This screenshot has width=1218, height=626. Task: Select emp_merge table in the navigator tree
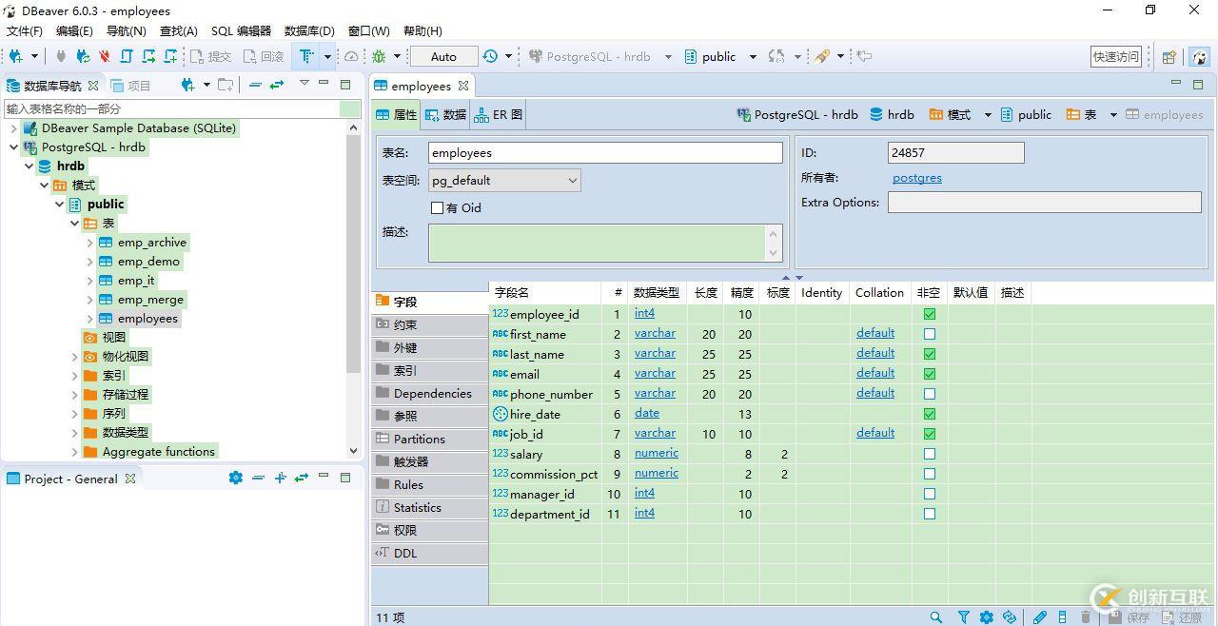tap(150, 300)
